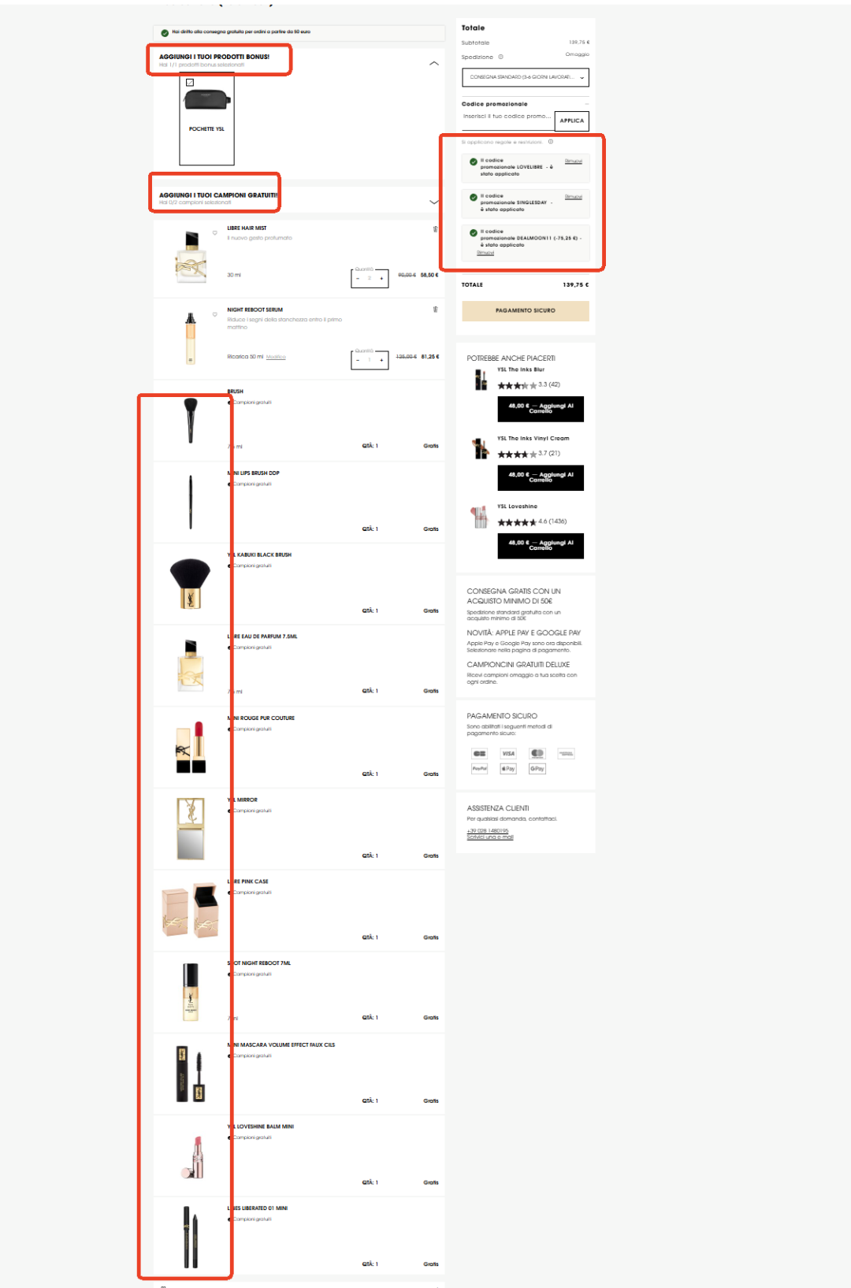Proceed with Pagamento Sicuro button
Screen dimensions: 851x1288
(525, 310)
